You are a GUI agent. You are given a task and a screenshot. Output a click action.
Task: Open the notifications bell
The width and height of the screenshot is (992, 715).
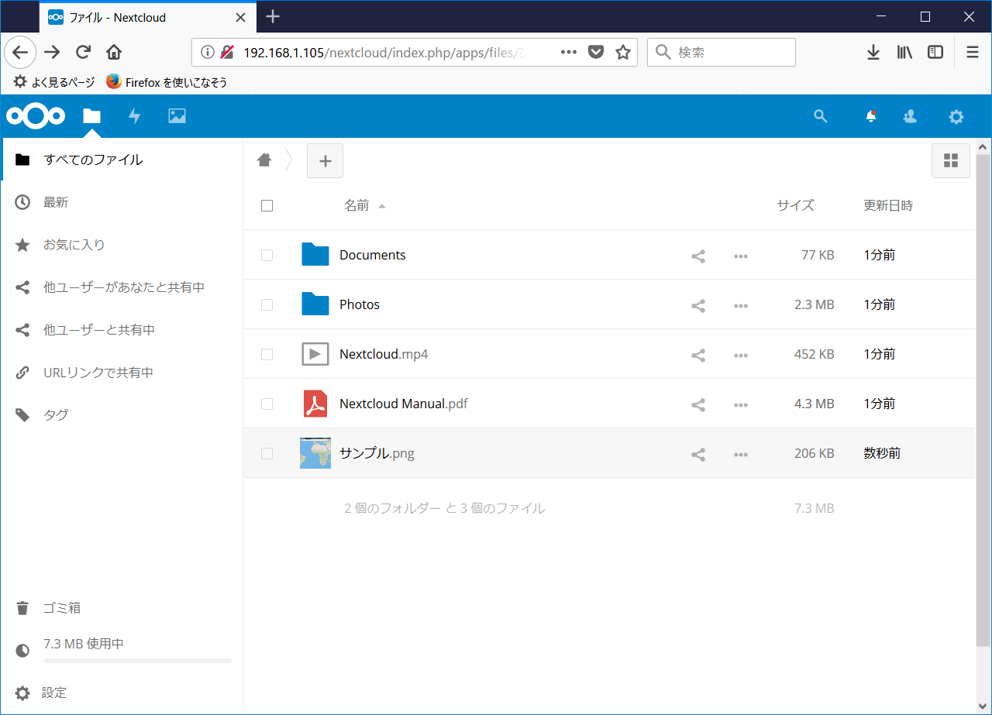870,115
